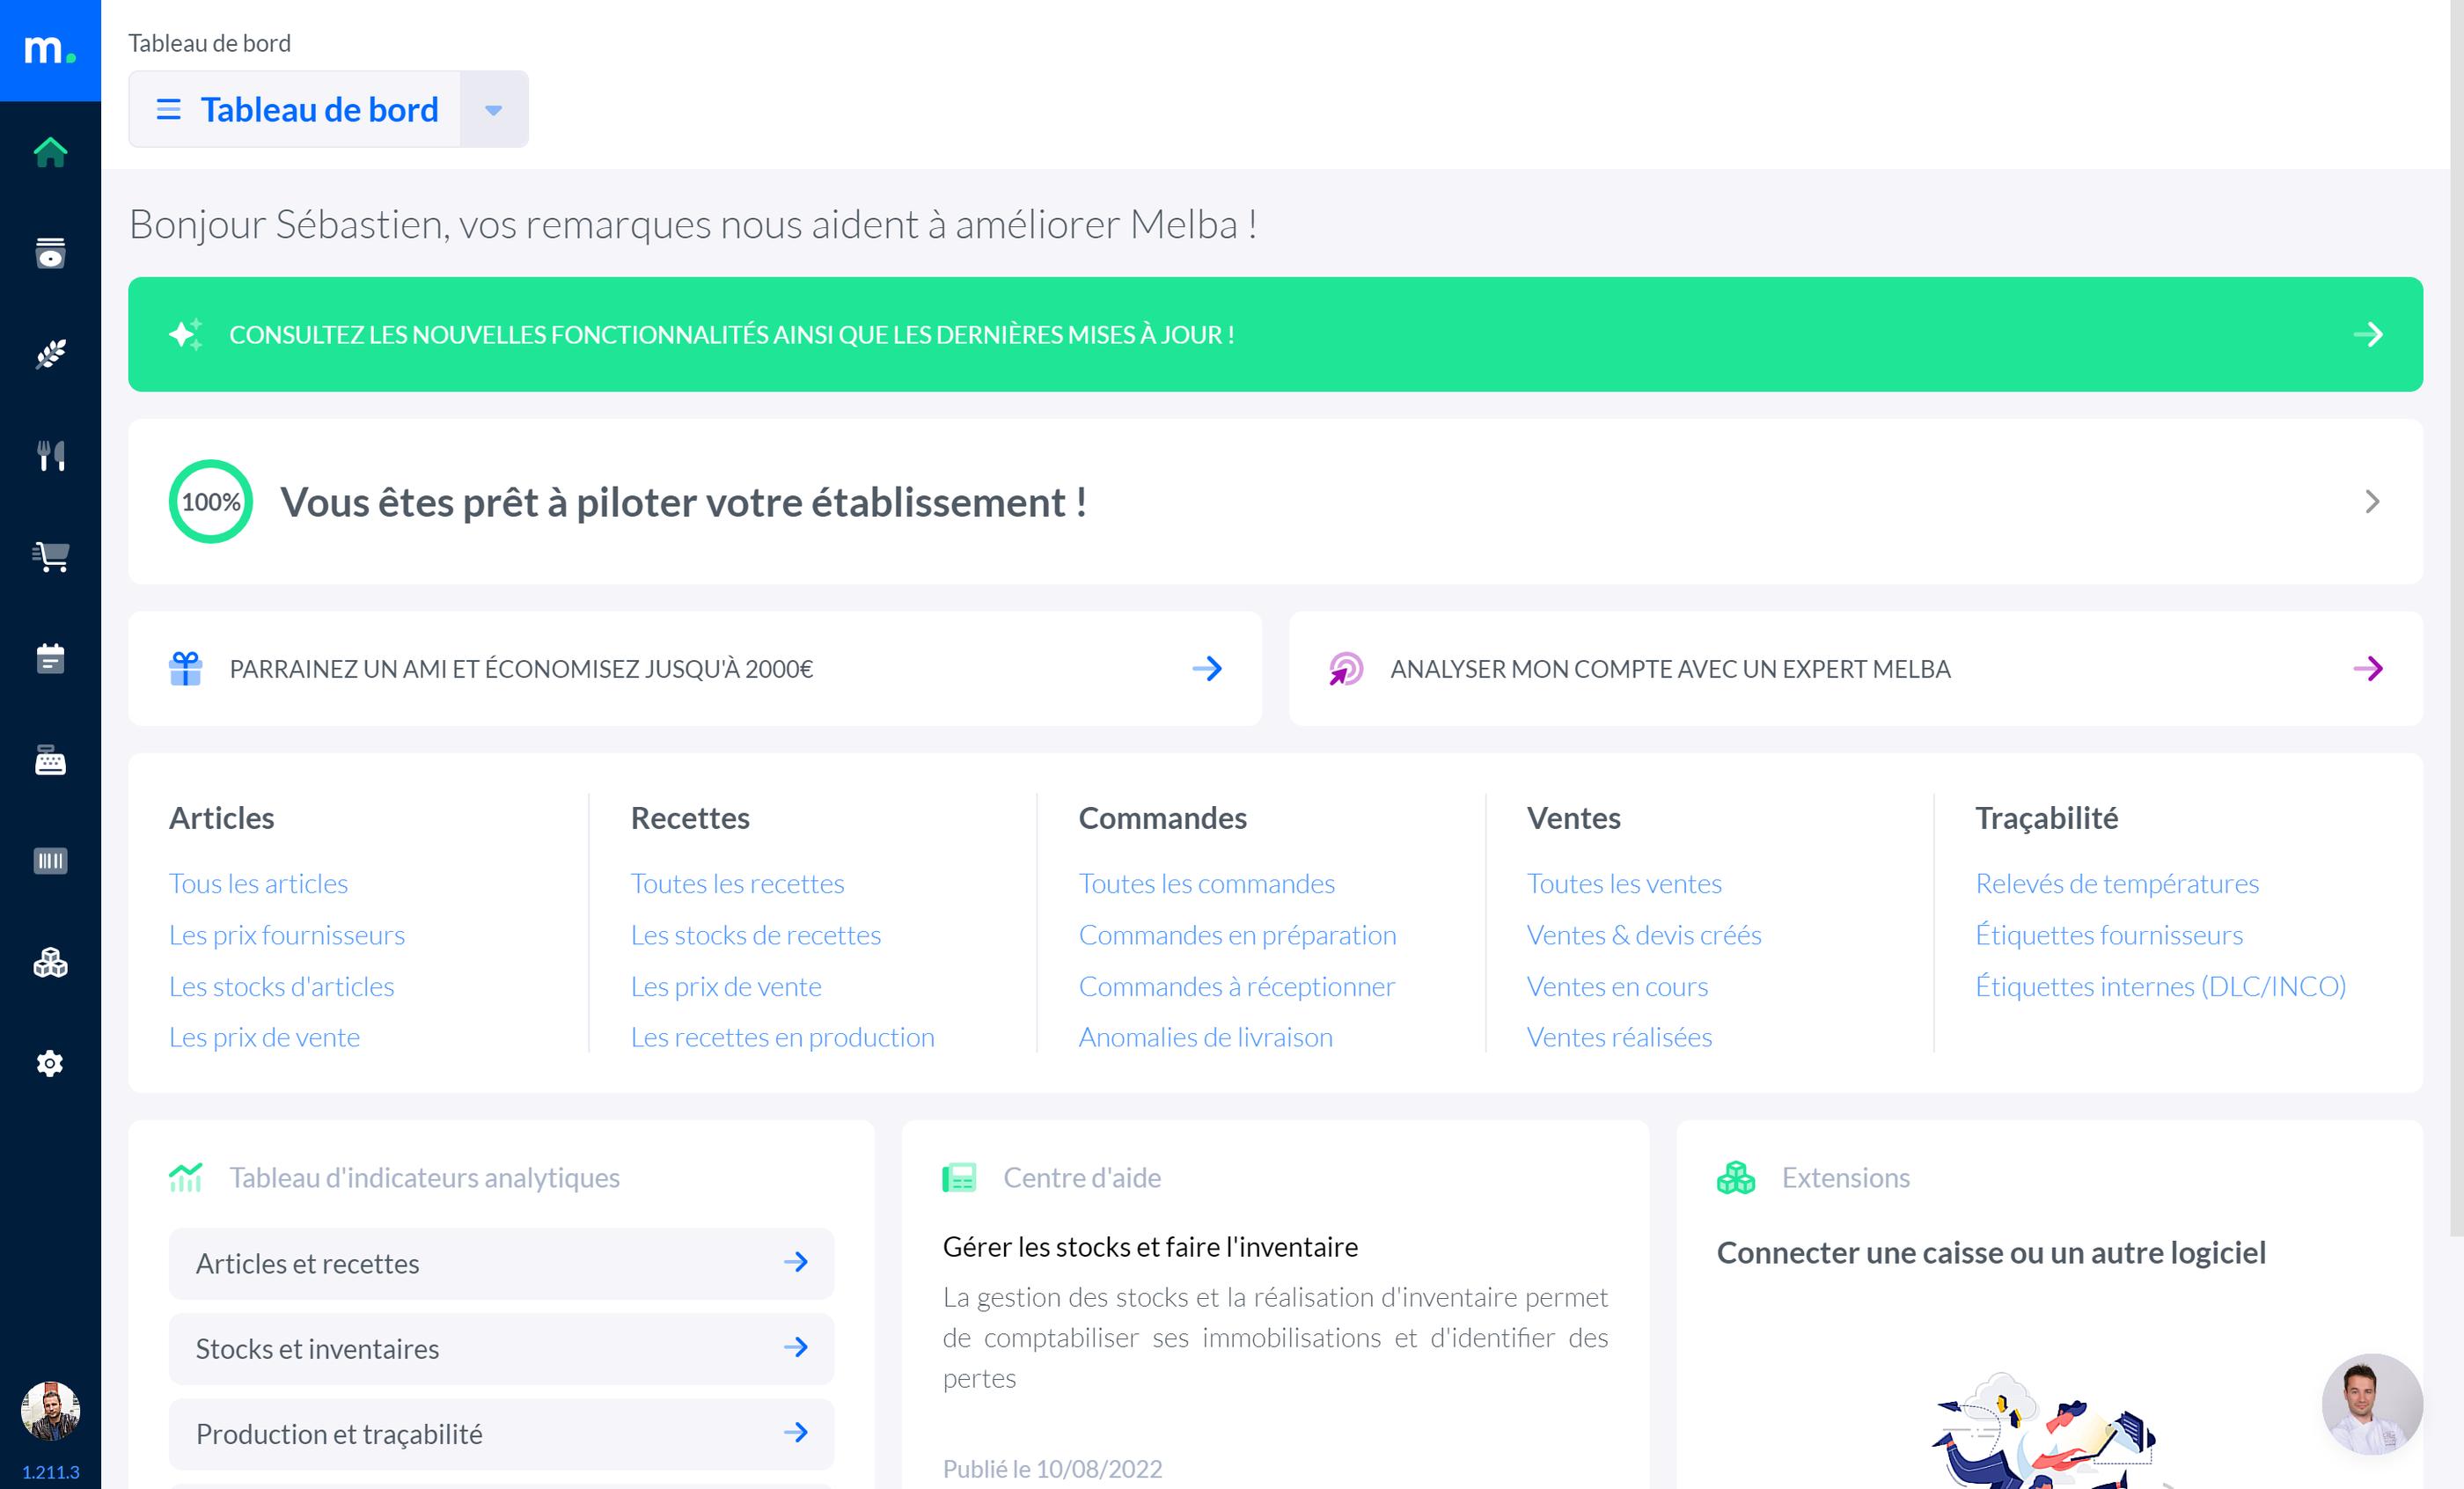Open the fork and knife recipes icon
This screenshot has width=2464, height=1489.
click(x=50, y=456)
